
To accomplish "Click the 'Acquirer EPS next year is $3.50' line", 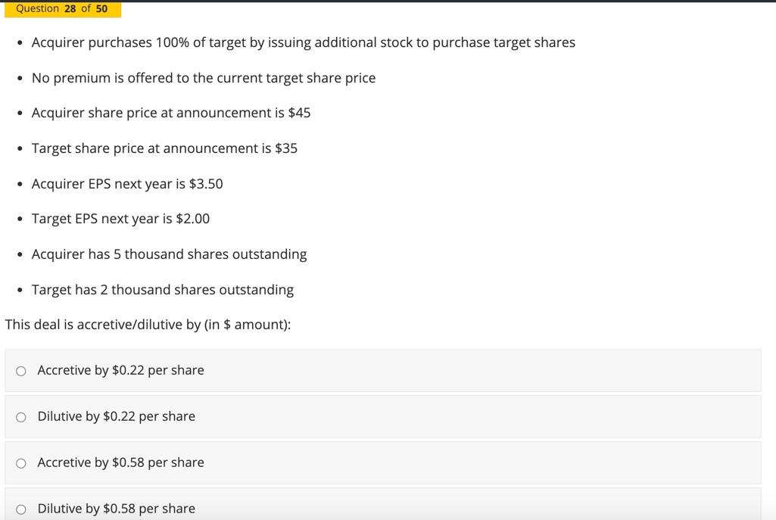I will 127,184.
